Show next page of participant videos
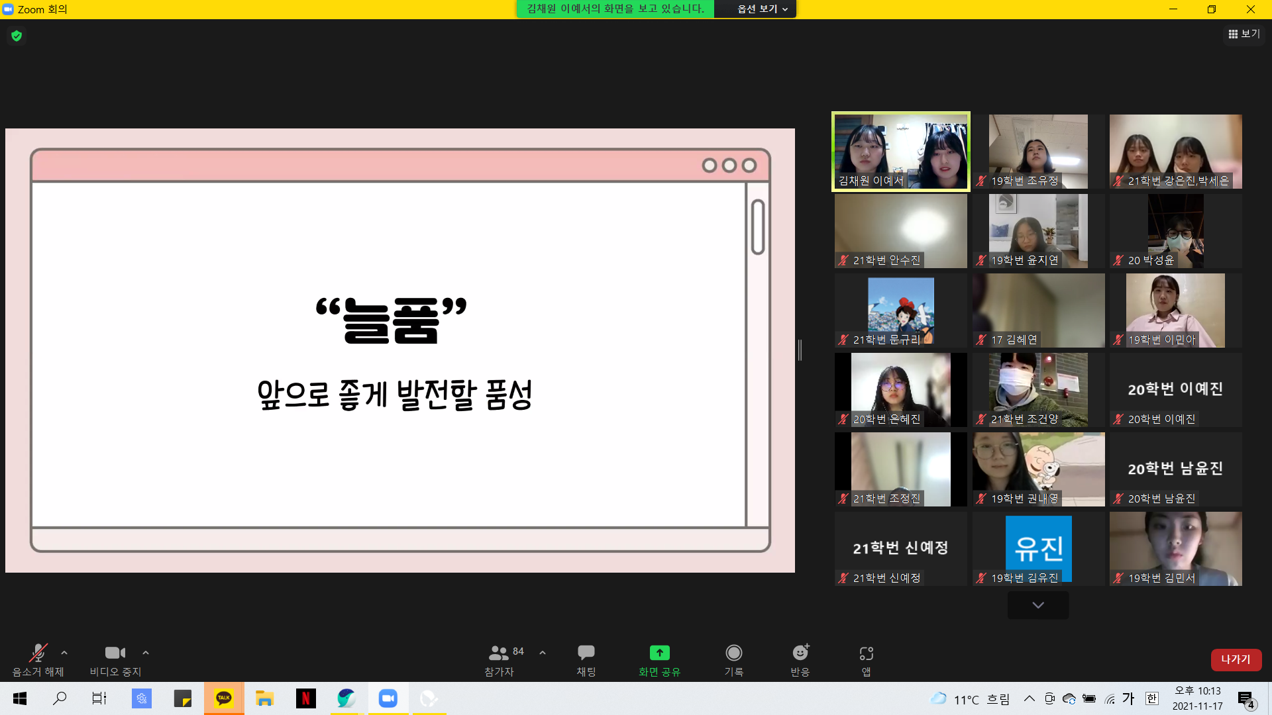The height and width of the screenshot is (715, 1272). 1037,605
